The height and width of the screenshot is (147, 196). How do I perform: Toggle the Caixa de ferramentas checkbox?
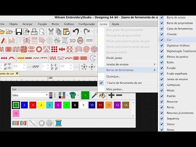162,29
